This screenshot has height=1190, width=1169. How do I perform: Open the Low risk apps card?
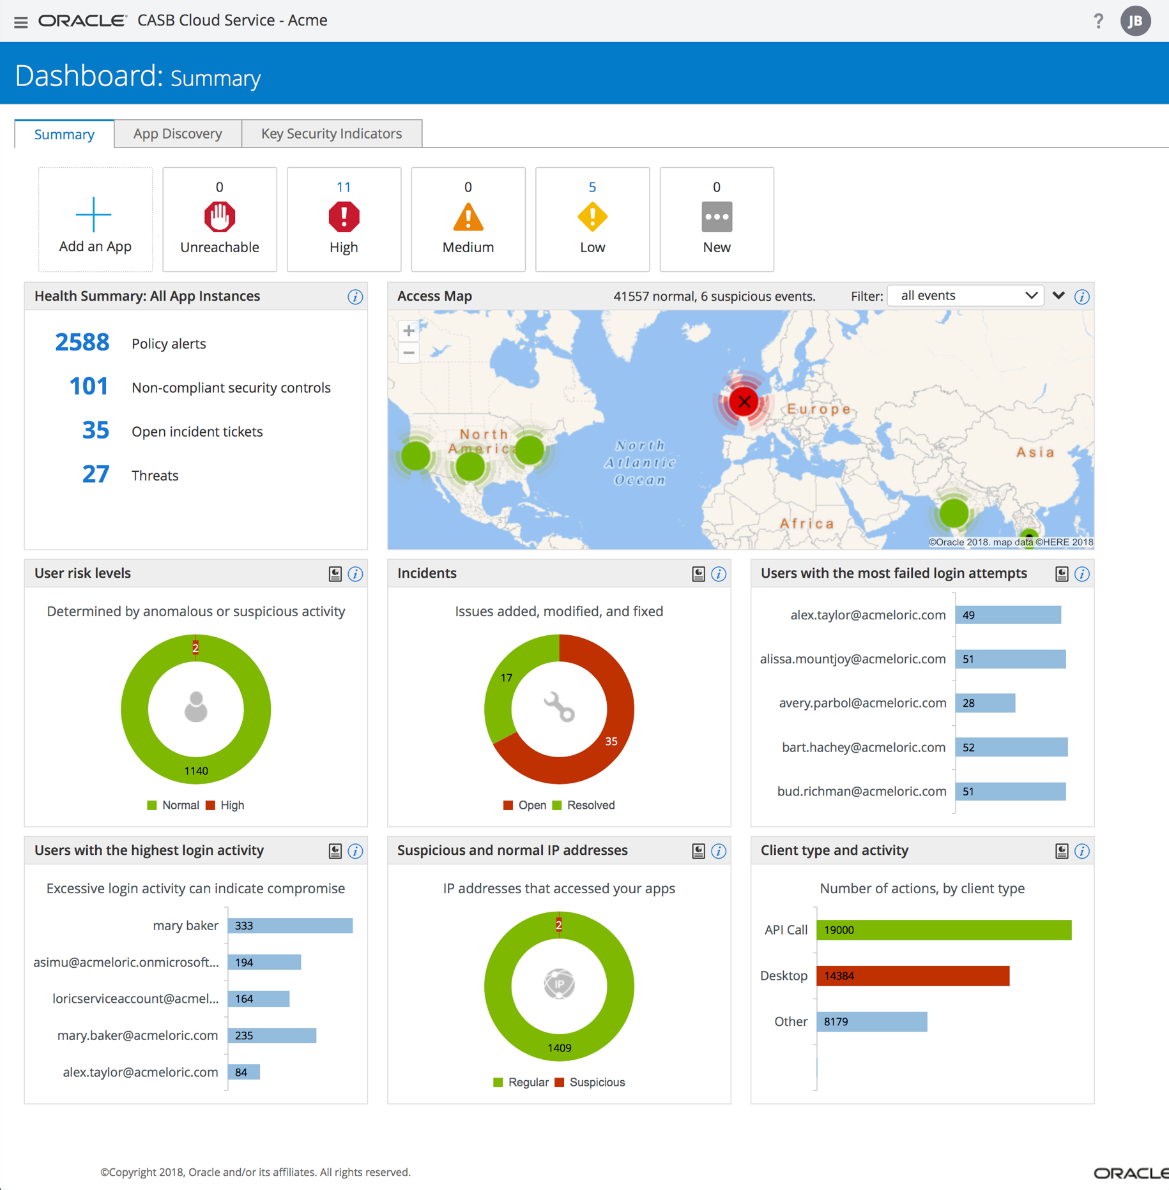click(x=592, y=219)
